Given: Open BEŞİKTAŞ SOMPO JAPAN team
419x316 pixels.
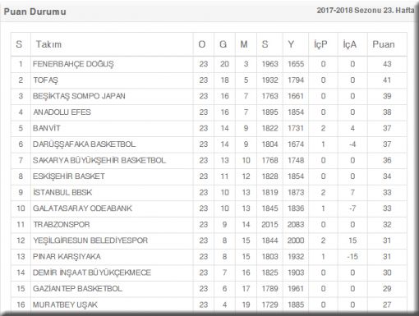Looking at the screenshot, I should tap(79, 96).
